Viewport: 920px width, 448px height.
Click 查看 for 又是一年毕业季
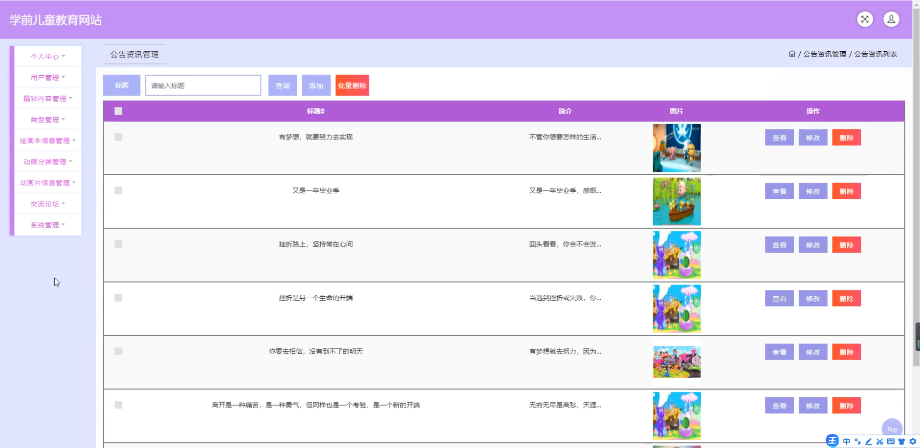(779, 191)
